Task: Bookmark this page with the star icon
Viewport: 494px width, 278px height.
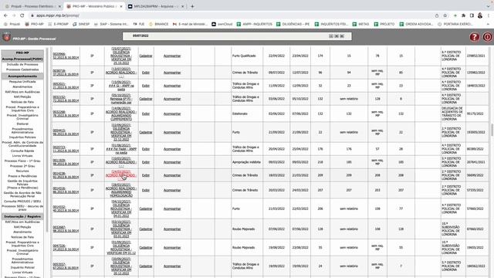Action: tap(445, 15)
